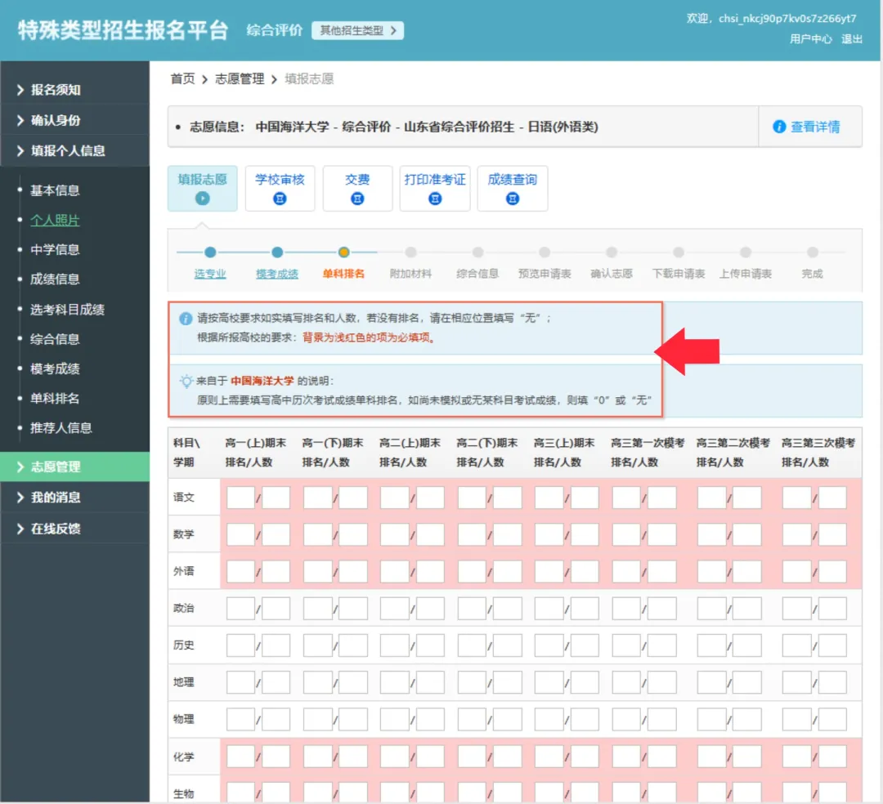
Task: Click the 模考成绩 step circle
Action: [x=277, y=252]
